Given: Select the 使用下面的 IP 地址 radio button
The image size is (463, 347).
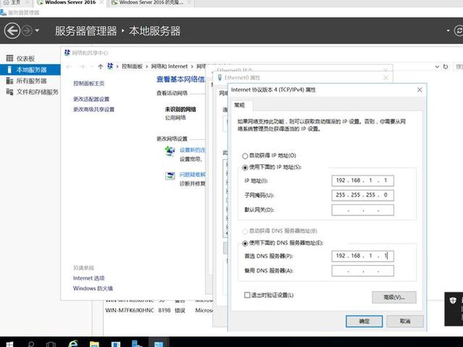Looking at the screenshot, I should click(245, 167).
